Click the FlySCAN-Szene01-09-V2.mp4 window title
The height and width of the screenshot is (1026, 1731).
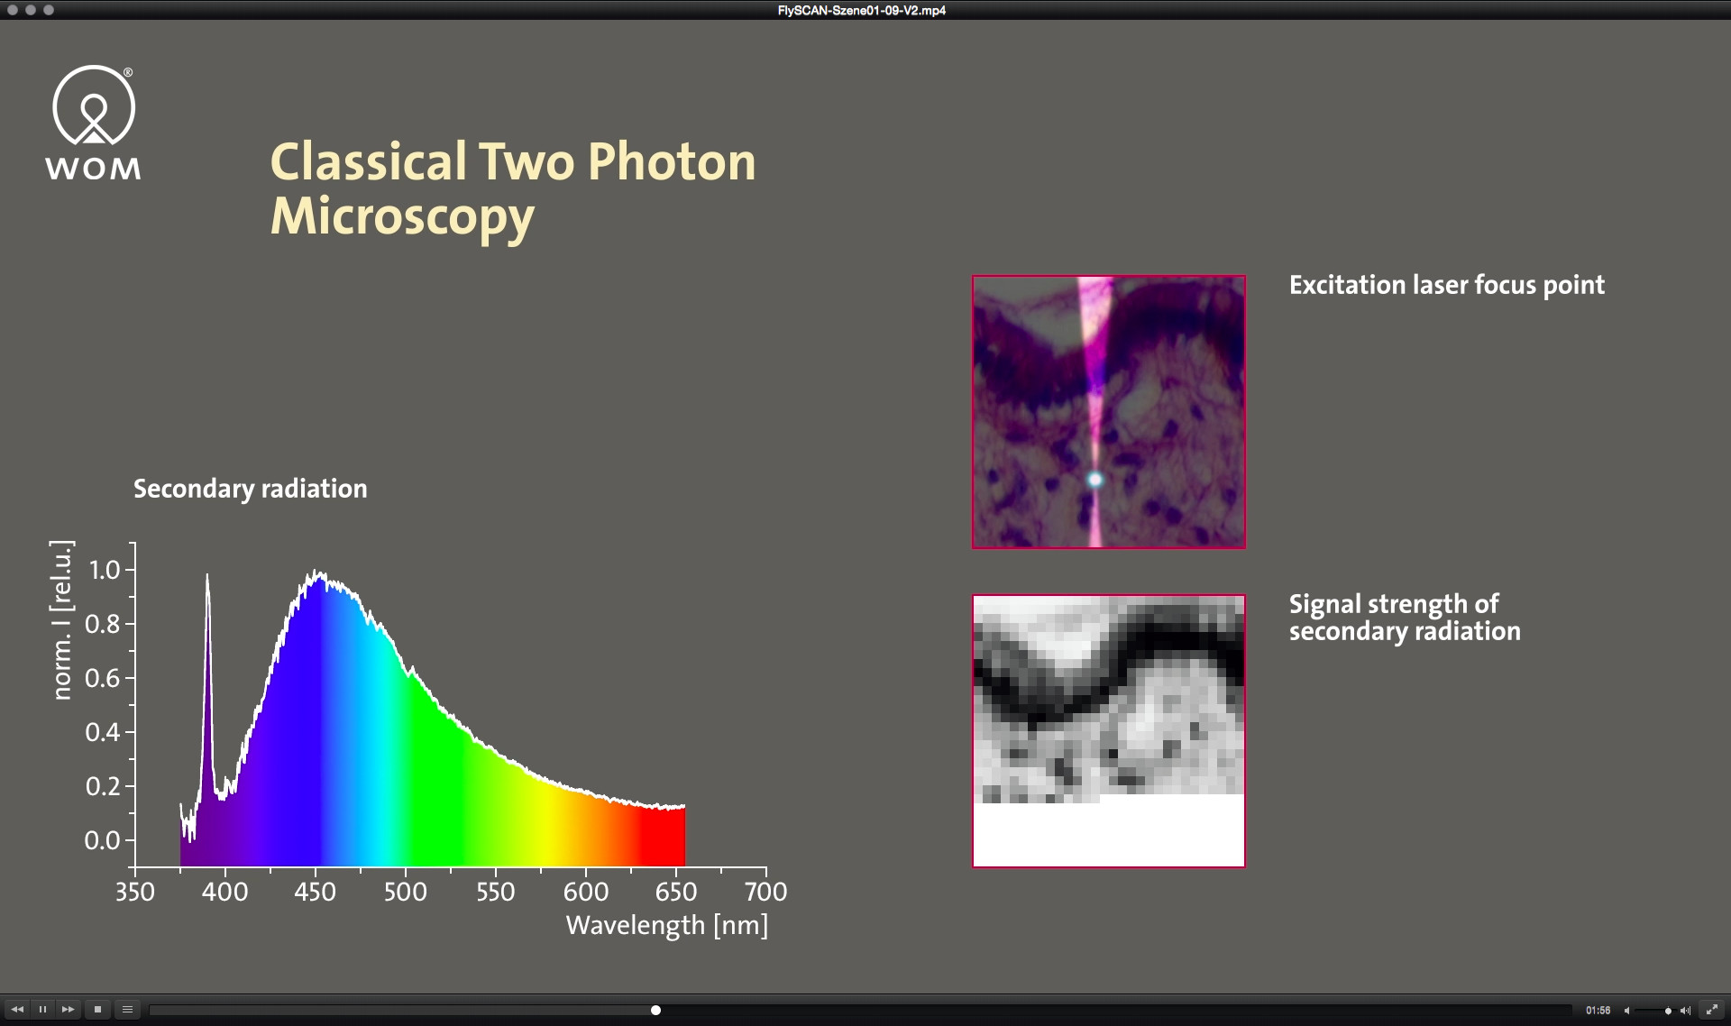861,11
